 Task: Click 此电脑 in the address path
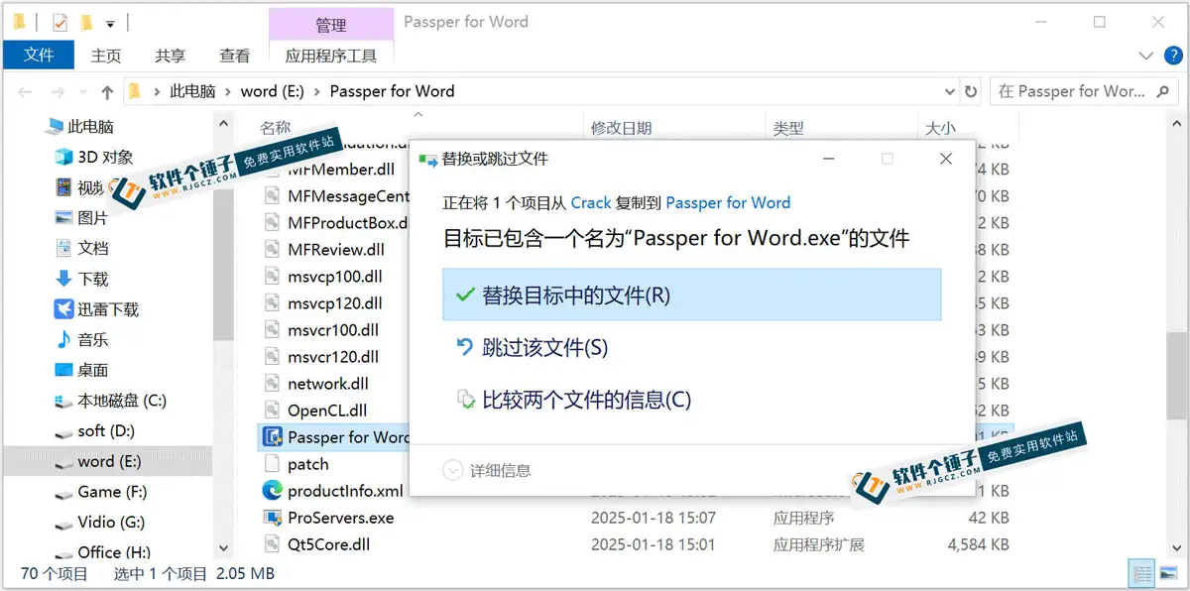pyautogui.click(x=192, y=91)
